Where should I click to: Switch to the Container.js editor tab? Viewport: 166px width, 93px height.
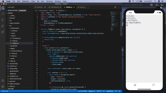click(55, 7)
